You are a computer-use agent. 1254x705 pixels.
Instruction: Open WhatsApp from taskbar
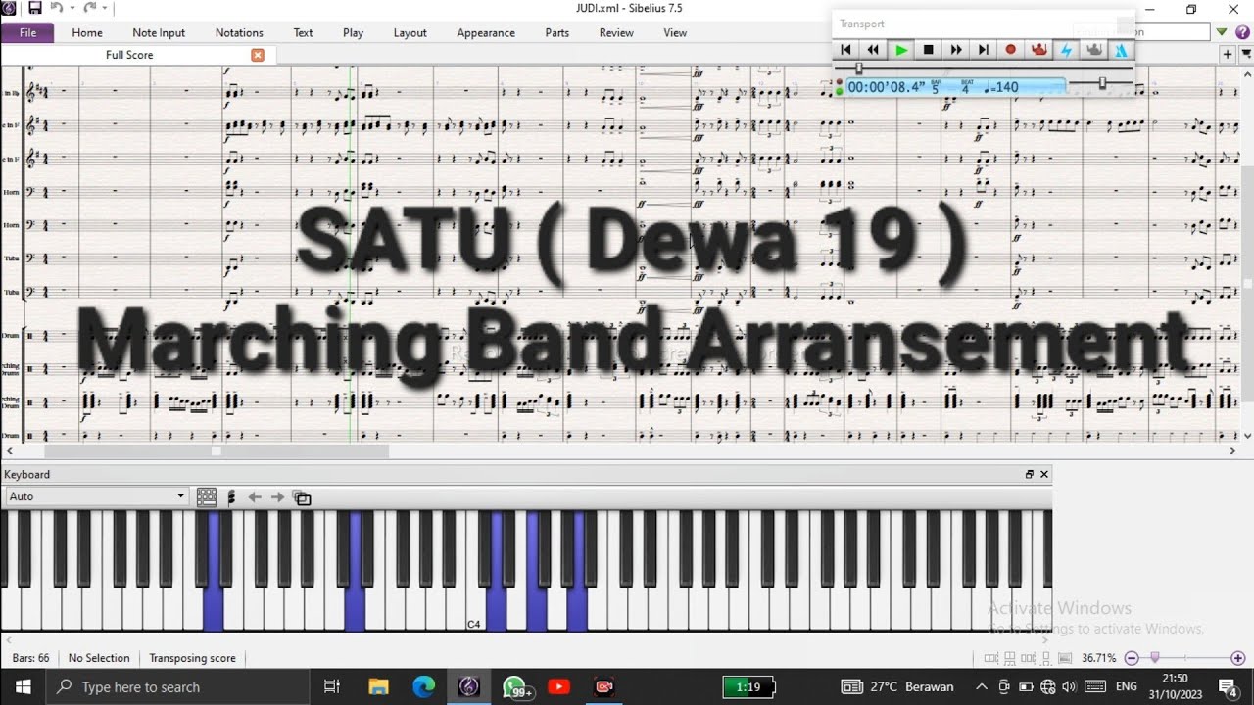point(515,687)
